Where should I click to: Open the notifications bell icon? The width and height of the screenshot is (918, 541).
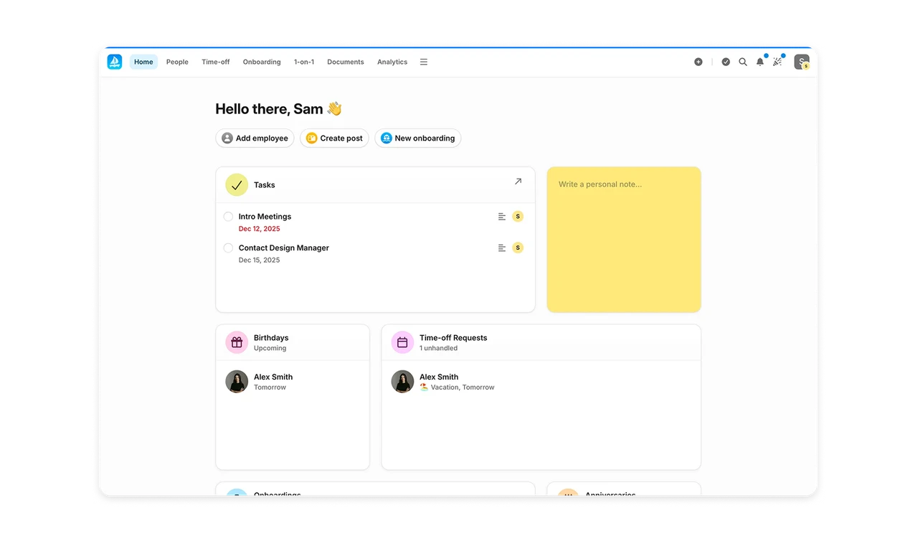tap(760, 62)
